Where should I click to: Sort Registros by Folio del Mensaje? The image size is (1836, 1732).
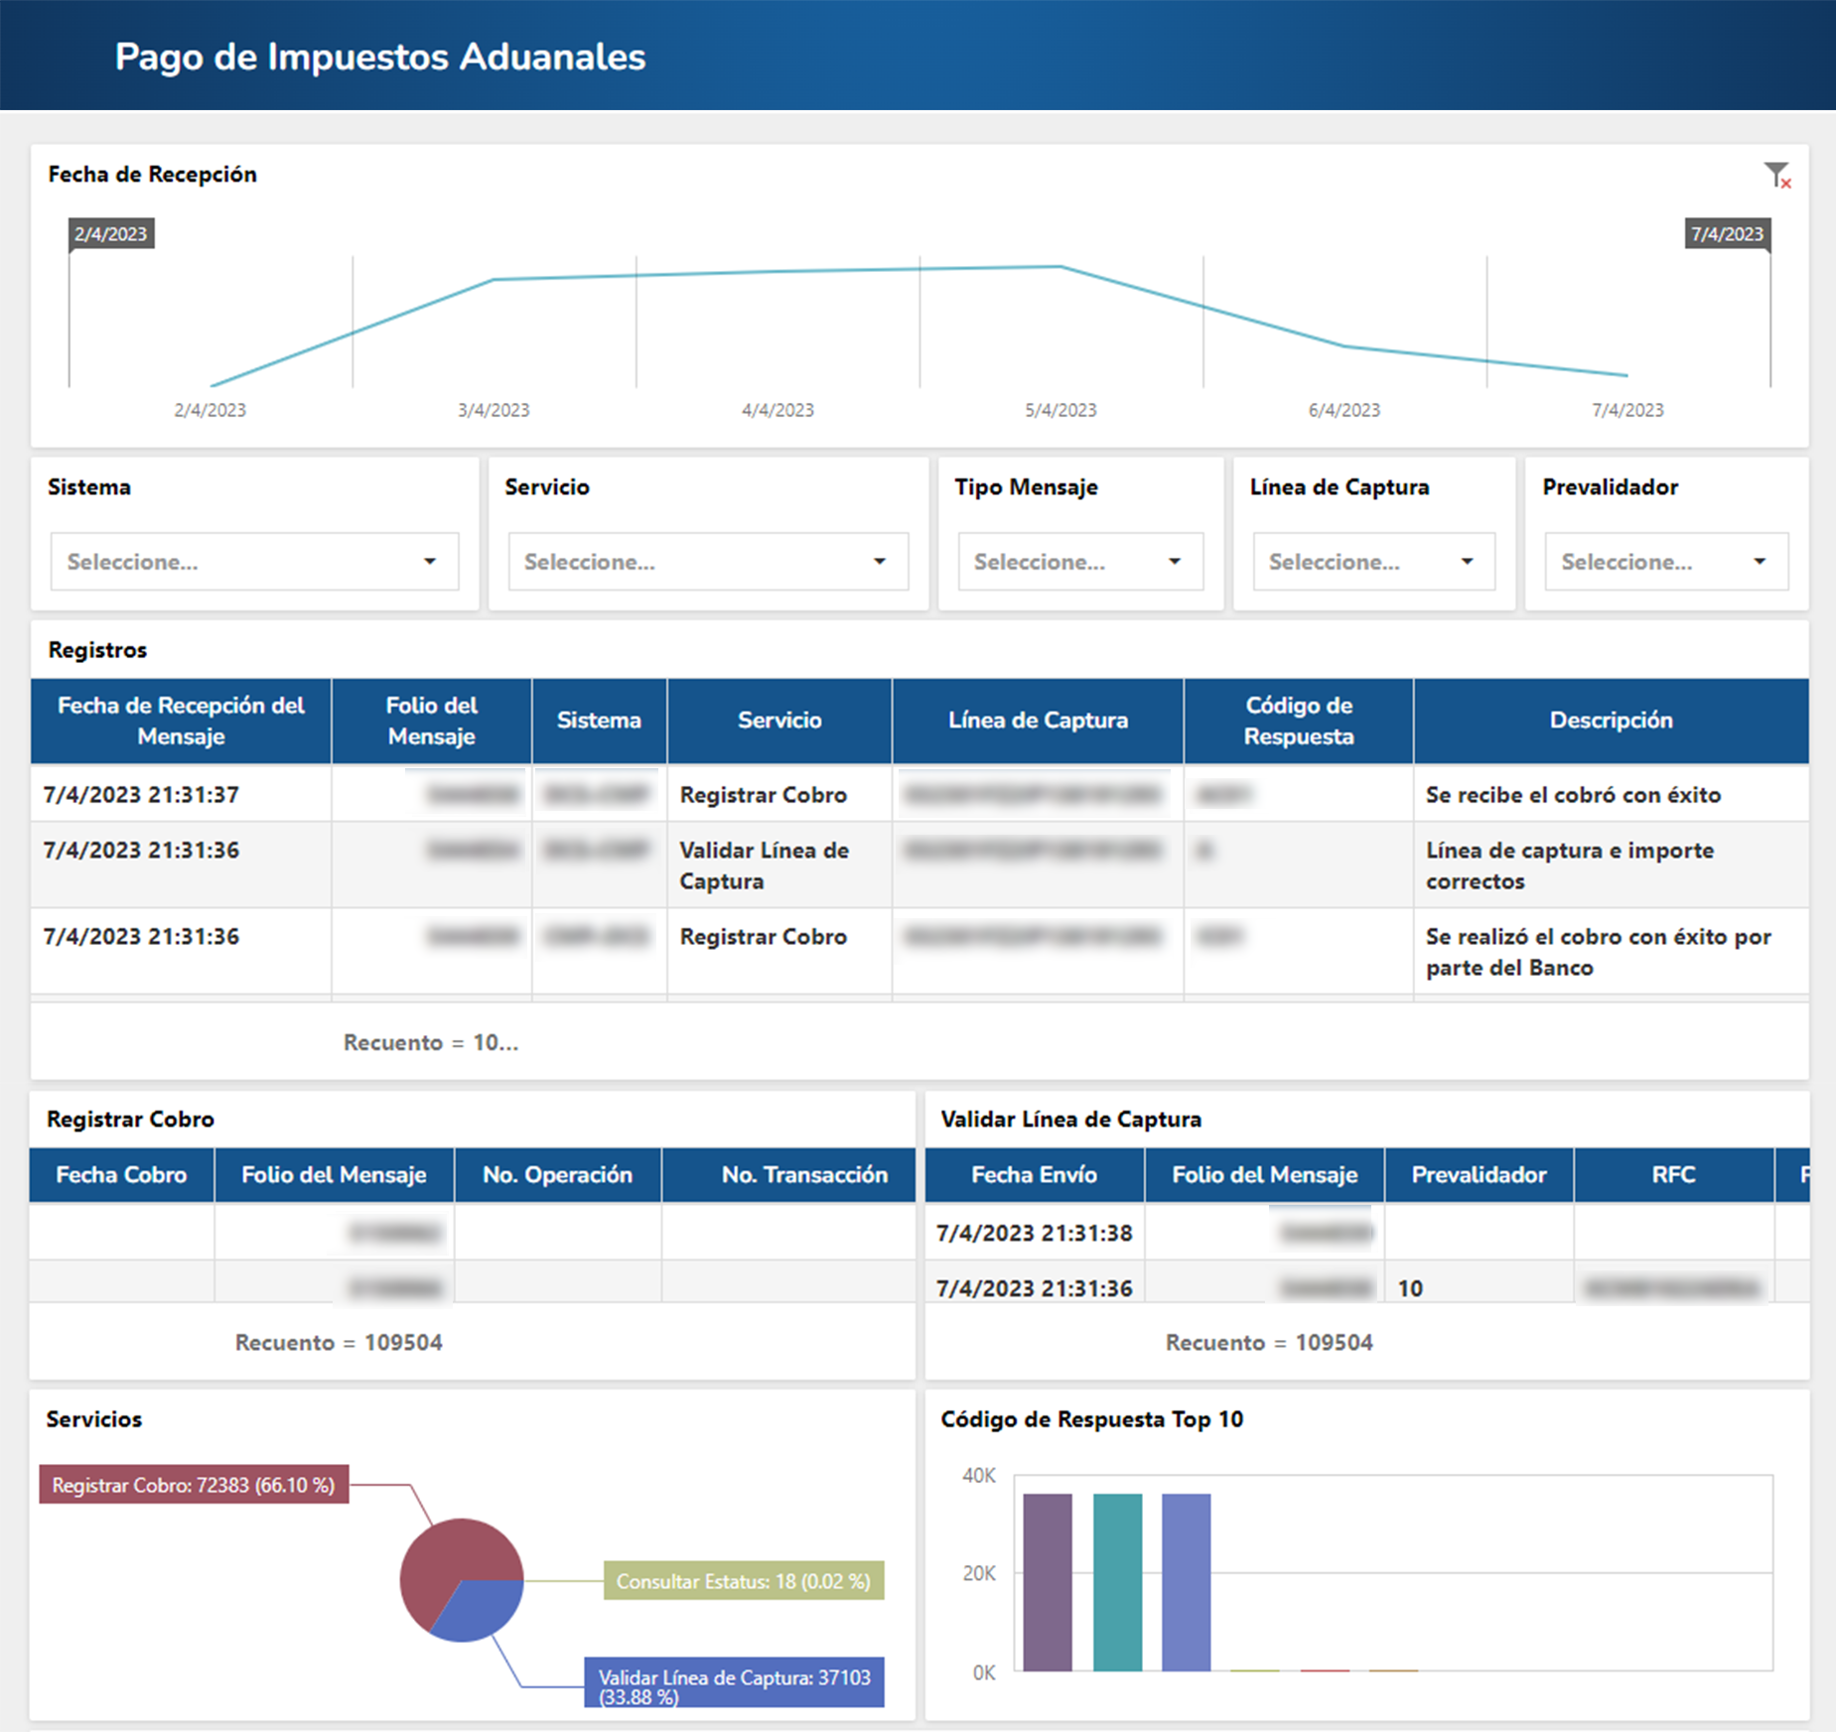432,721
